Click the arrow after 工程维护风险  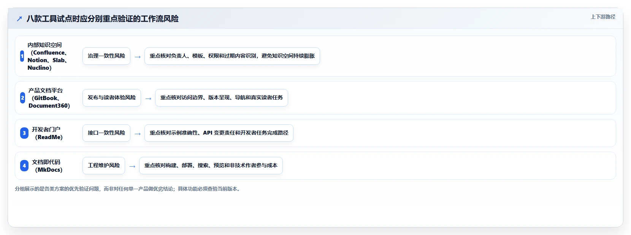[132, 166]
